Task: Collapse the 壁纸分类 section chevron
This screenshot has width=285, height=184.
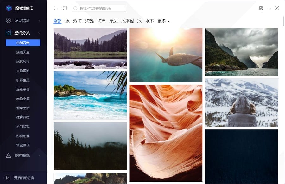Action: [39, 33]
